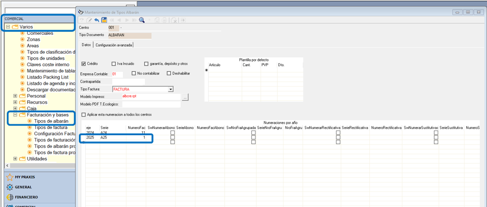Uncheck the Crédito checkbox

[x=83, y=64]
